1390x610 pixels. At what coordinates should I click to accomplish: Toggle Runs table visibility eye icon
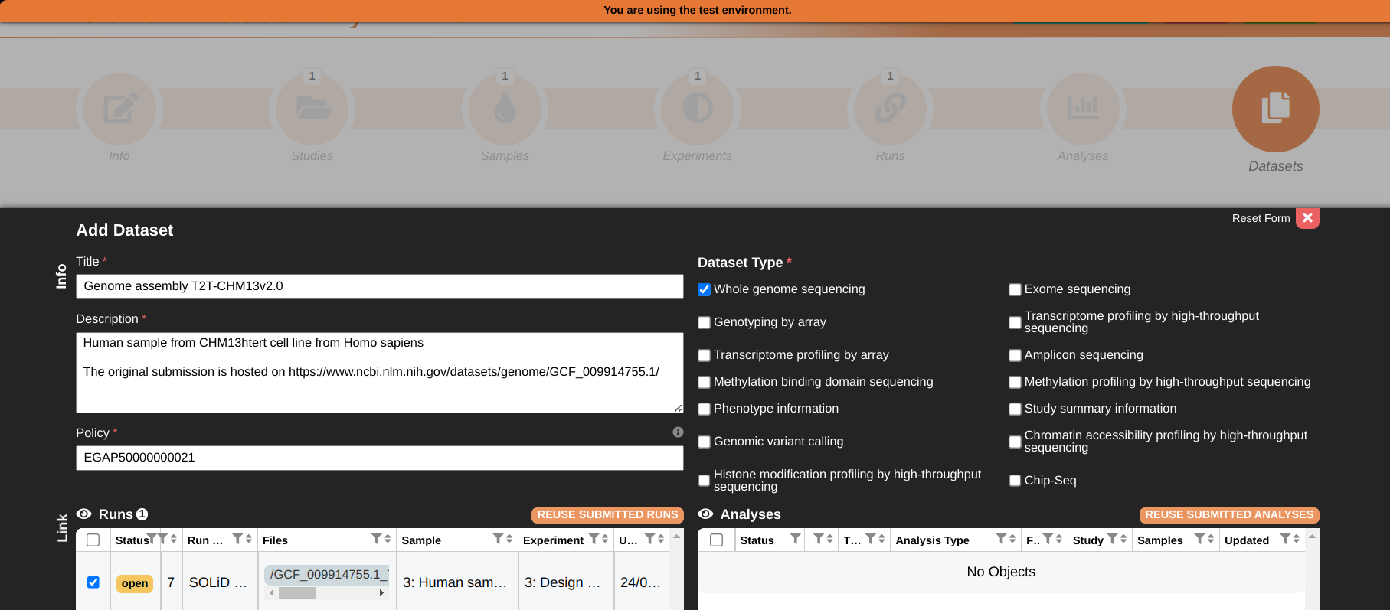click(x=84, y=514)
